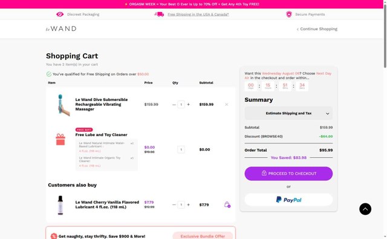
Task: Click the Discreet Packaging eye icon
Action: (60, 15)
